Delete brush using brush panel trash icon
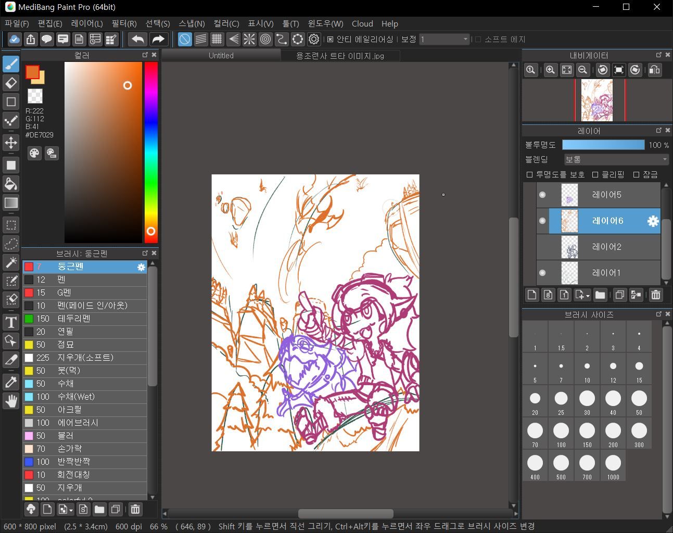Screen dimensions: 673x533 [x=135, y=509]
